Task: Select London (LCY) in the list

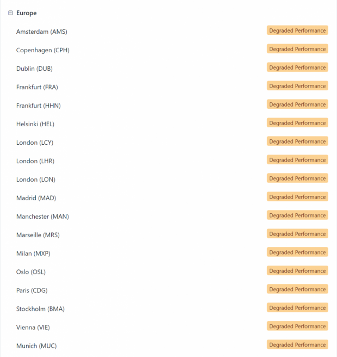Action: (35, 143)
